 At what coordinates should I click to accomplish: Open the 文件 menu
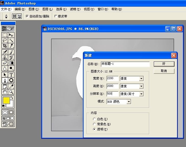click(x=6, y=9)
